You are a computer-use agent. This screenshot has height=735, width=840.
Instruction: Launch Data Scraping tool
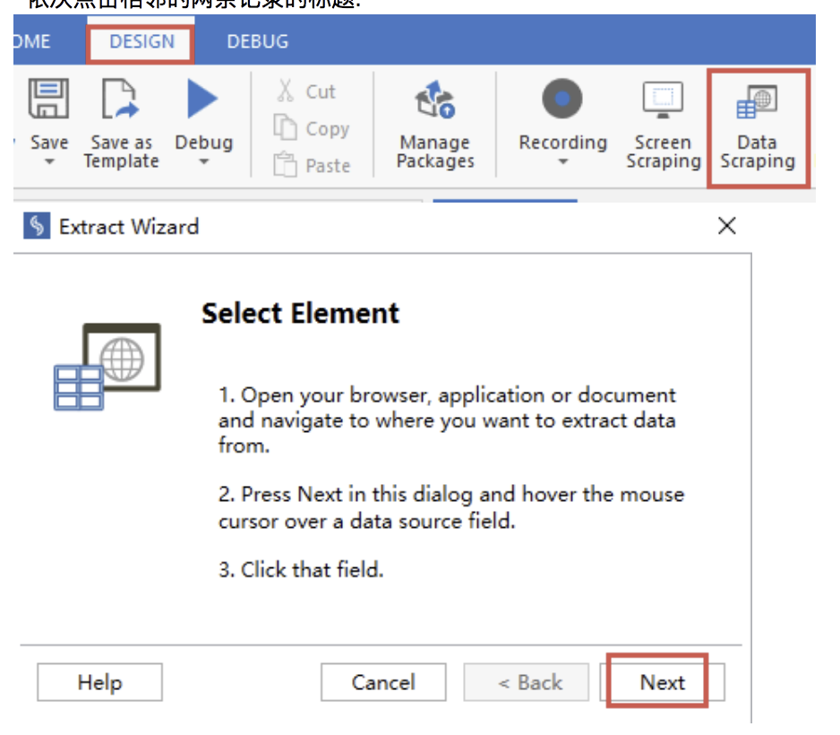[x=757, y=125]
